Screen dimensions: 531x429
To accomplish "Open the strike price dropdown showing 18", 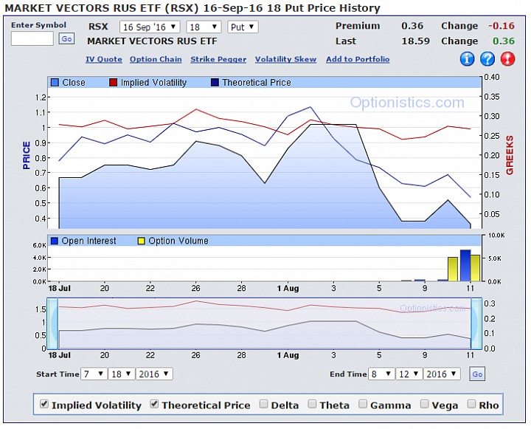I will 204,27.
